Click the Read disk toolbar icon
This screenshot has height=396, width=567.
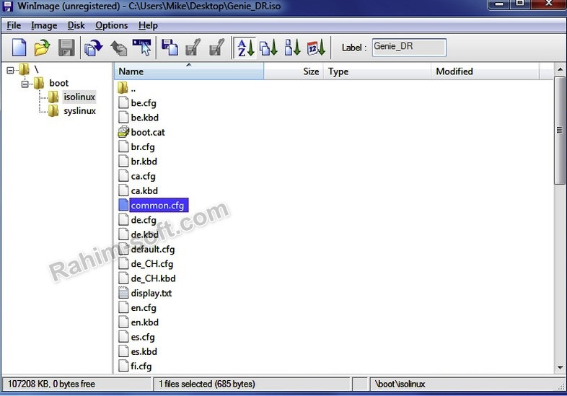click(x=93, y=48)
